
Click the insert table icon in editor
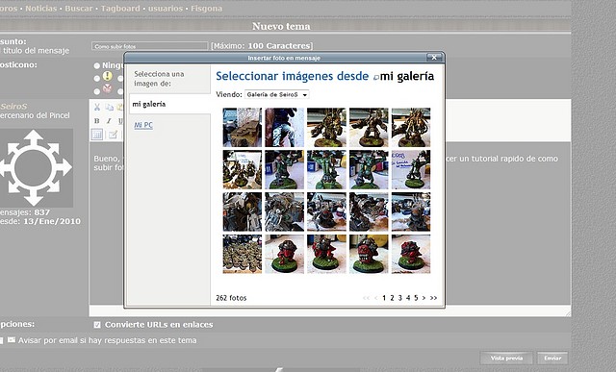pyautogui.click(x=97, y=135)
